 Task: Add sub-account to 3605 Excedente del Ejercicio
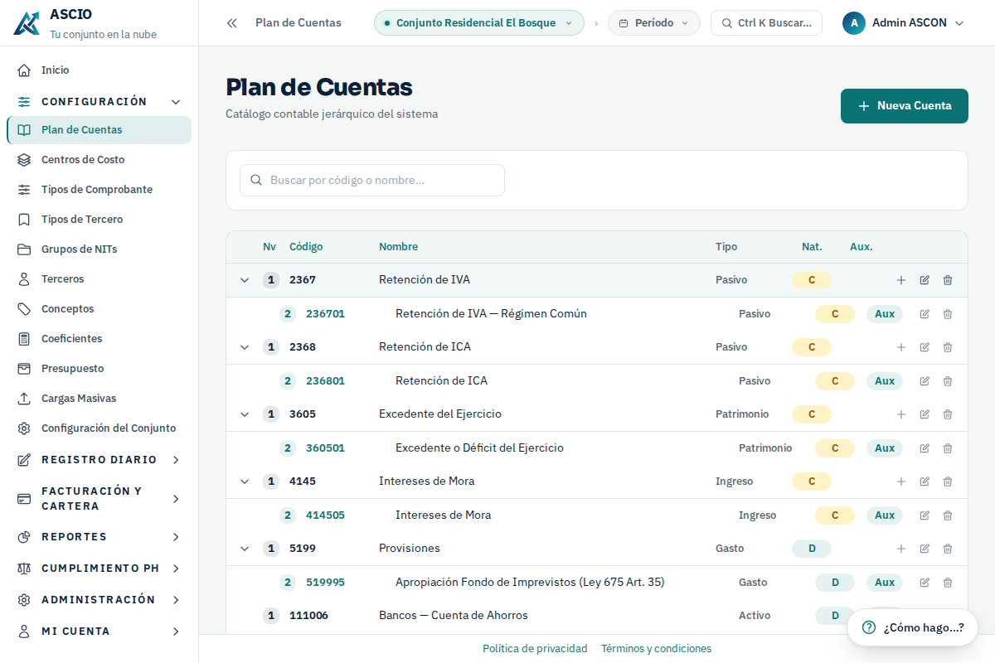(x=901, y=414)
